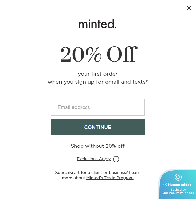This screenshot has width=196, height=199.
Task: Click the asterisk after 'email and texts'
Action: click(x=147, y=81)
